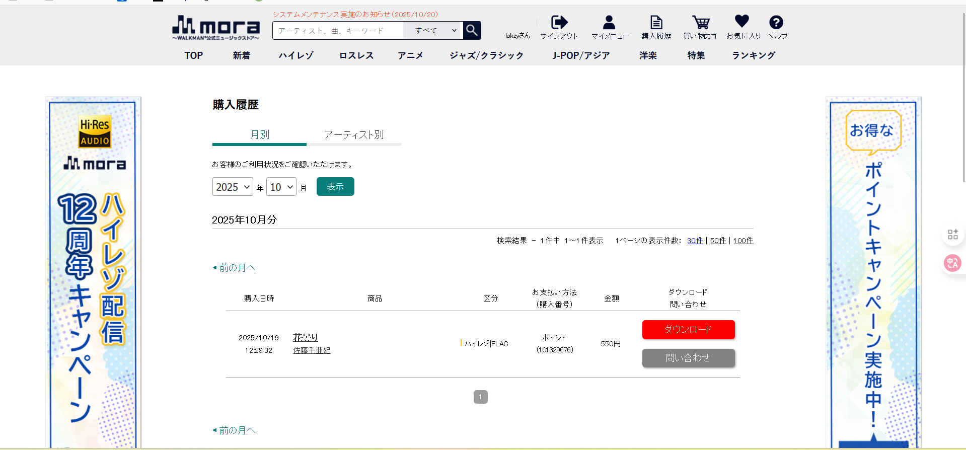Image resolution: width=966 pixels, height=450 pixels.
Task: Show 100件 per page
Action: [743, 241]
